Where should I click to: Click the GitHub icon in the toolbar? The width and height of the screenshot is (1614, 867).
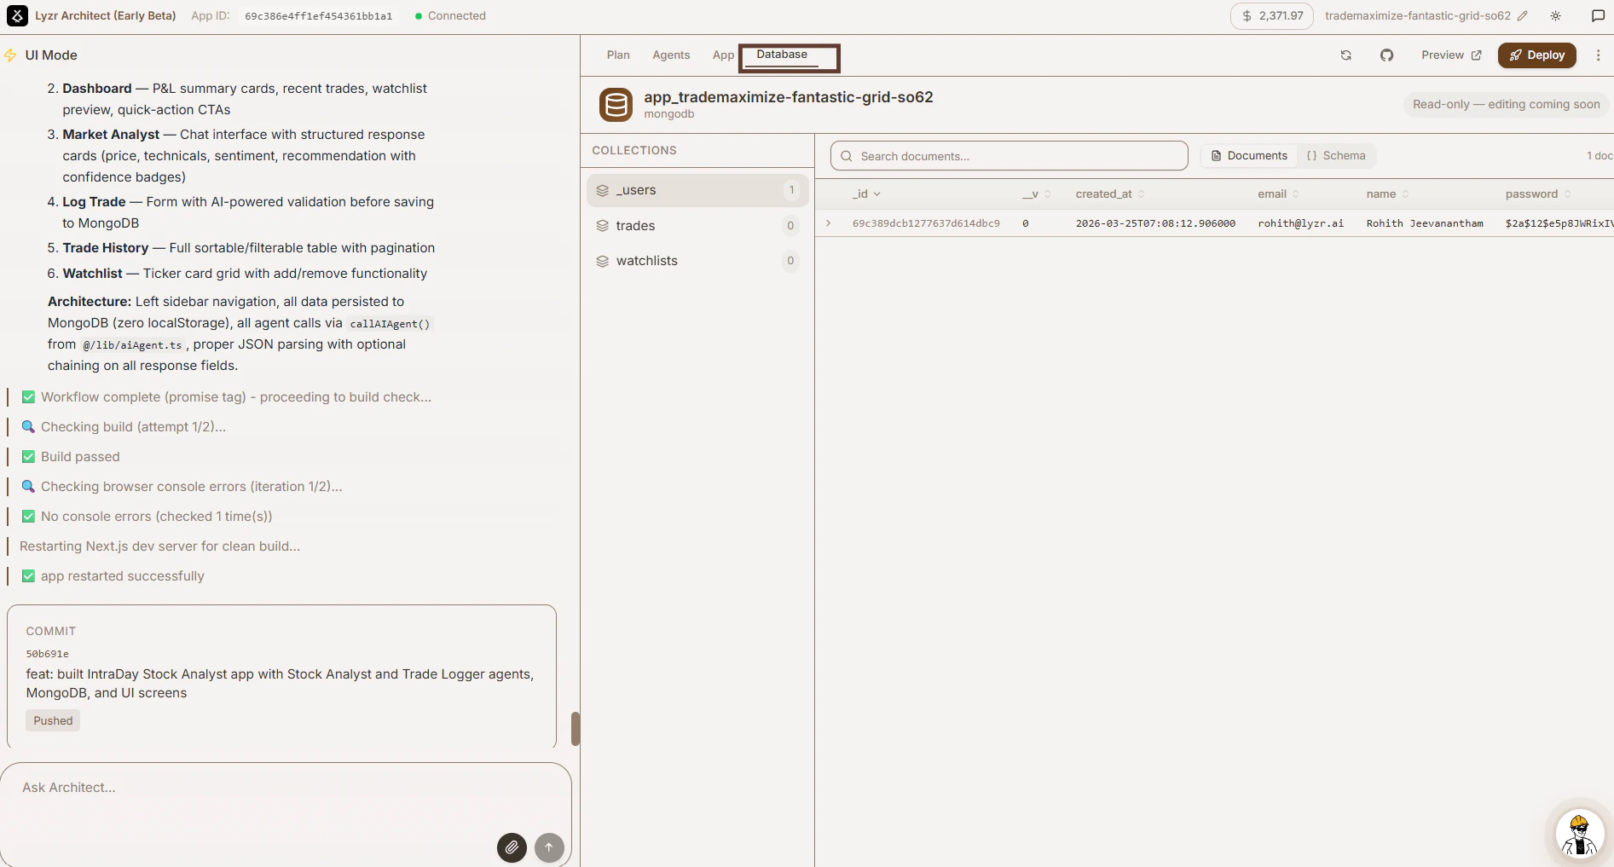pos(1387,55)
